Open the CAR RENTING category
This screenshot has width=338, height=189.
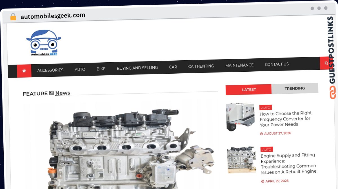click(x=201, y=66)
